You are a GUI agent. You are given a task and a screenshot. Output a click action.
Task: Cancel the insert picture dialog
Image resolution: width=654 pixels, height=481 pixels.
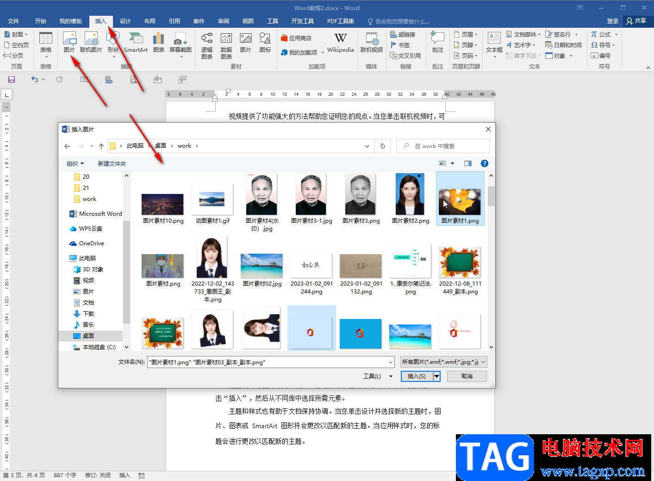point(467,376)
